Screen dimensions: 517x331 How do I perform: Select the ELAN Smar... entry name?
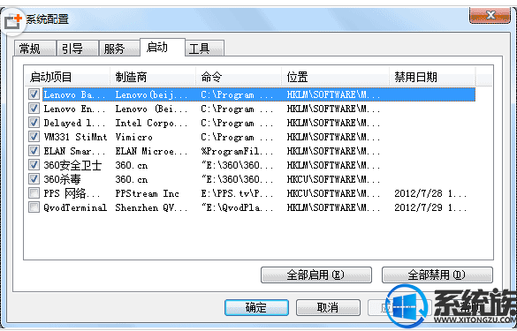(74, 151)
